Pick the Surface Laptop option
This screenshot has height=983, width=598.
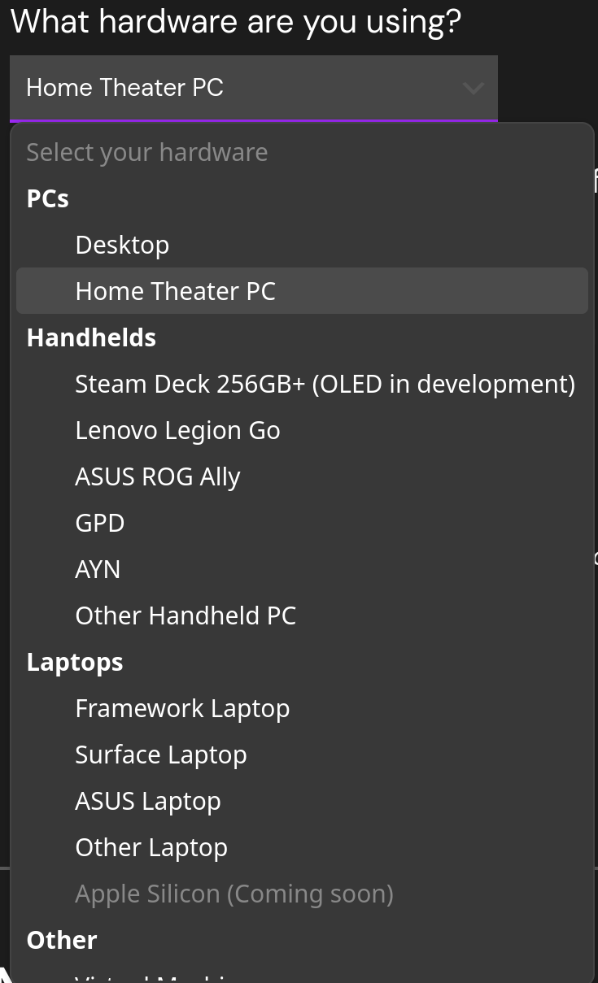point(161,755)
